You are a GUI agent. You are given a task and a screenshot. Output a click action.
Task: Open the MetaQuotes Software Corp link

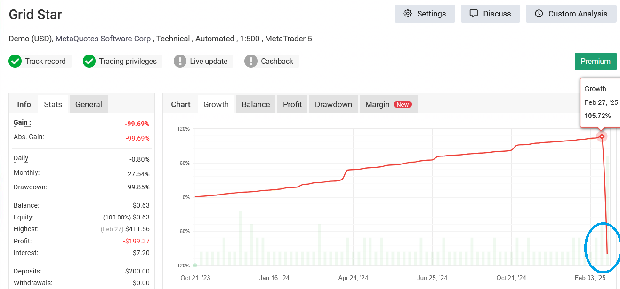103,39
